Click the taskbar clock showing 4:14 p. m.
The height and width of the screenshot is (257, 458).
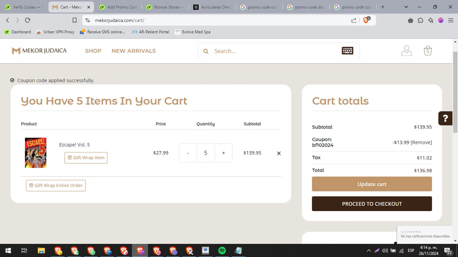pyautogui.click(x=429, y=250)
